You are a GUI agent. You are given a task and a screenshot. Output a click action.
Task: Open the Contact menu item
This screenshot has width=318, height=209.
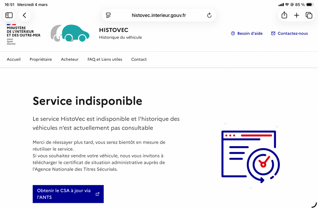click(139, 59)
